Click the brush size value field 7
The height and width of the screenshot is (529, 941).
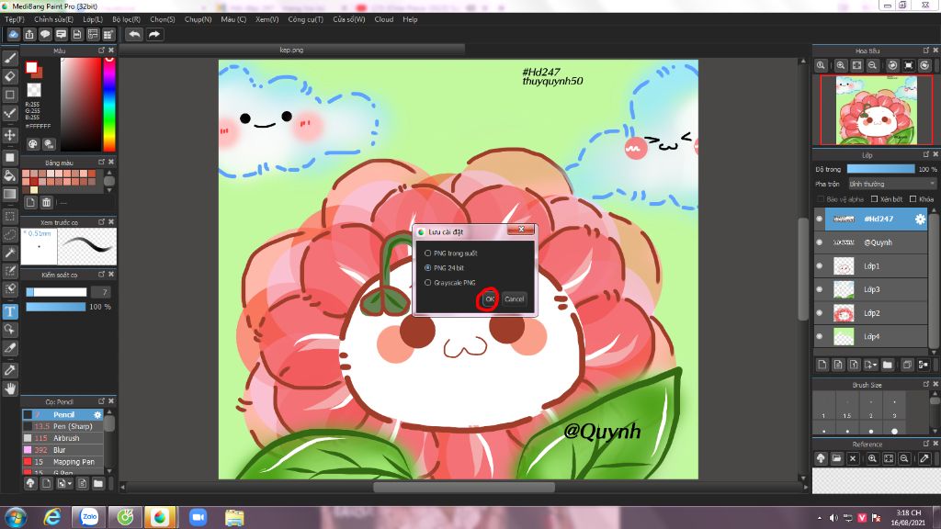(x=101, y=292)
